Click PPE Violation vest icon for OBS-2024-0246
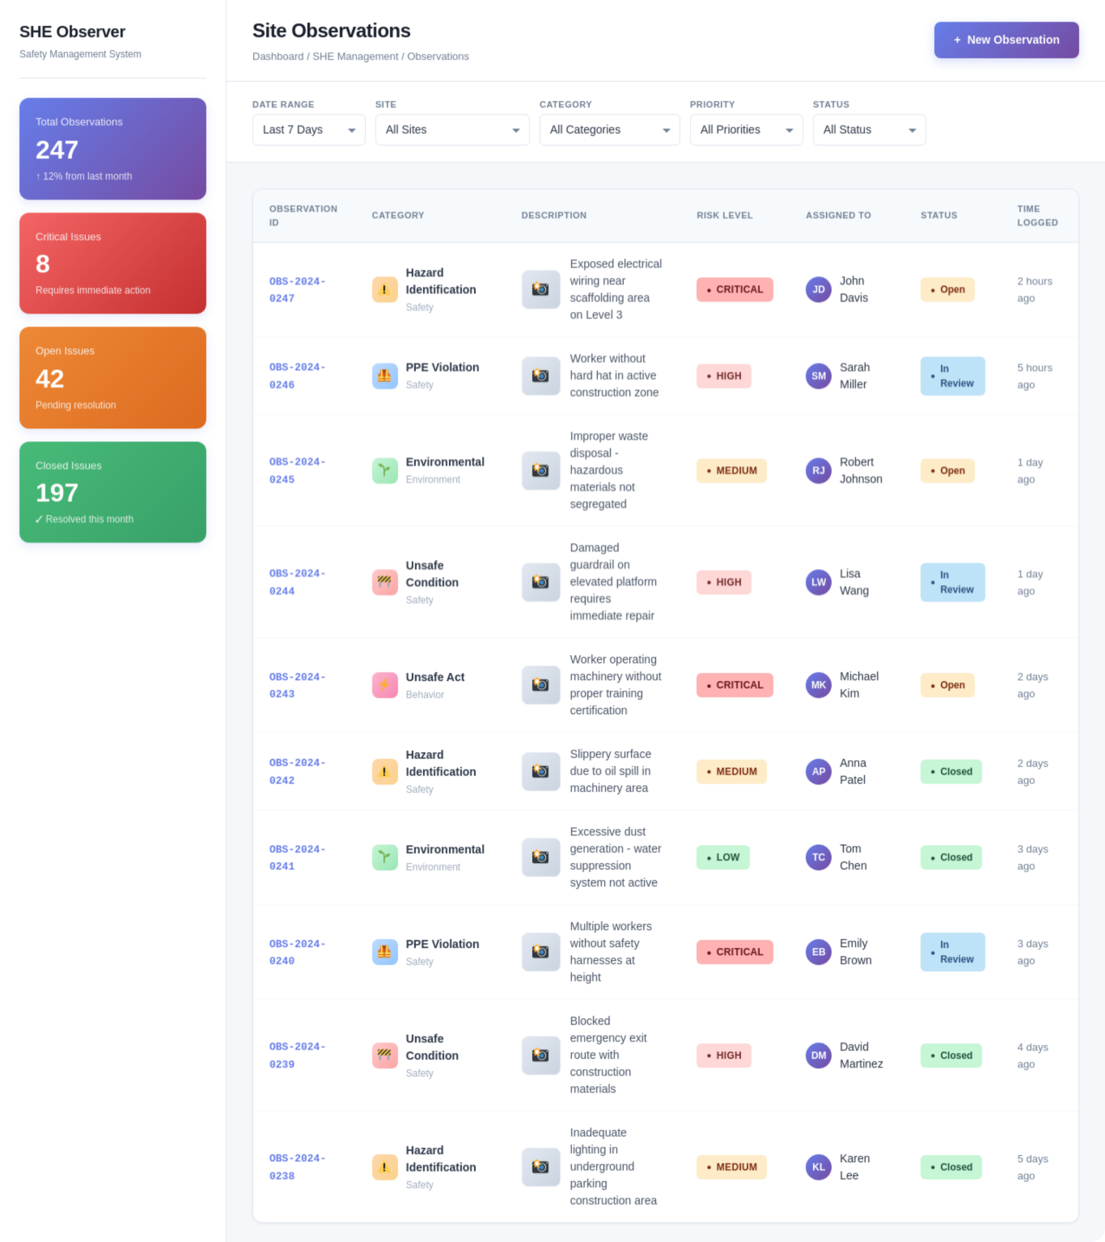This screenshot has height=1242, width=1105. pyautogui.click(x=385, y=376)
